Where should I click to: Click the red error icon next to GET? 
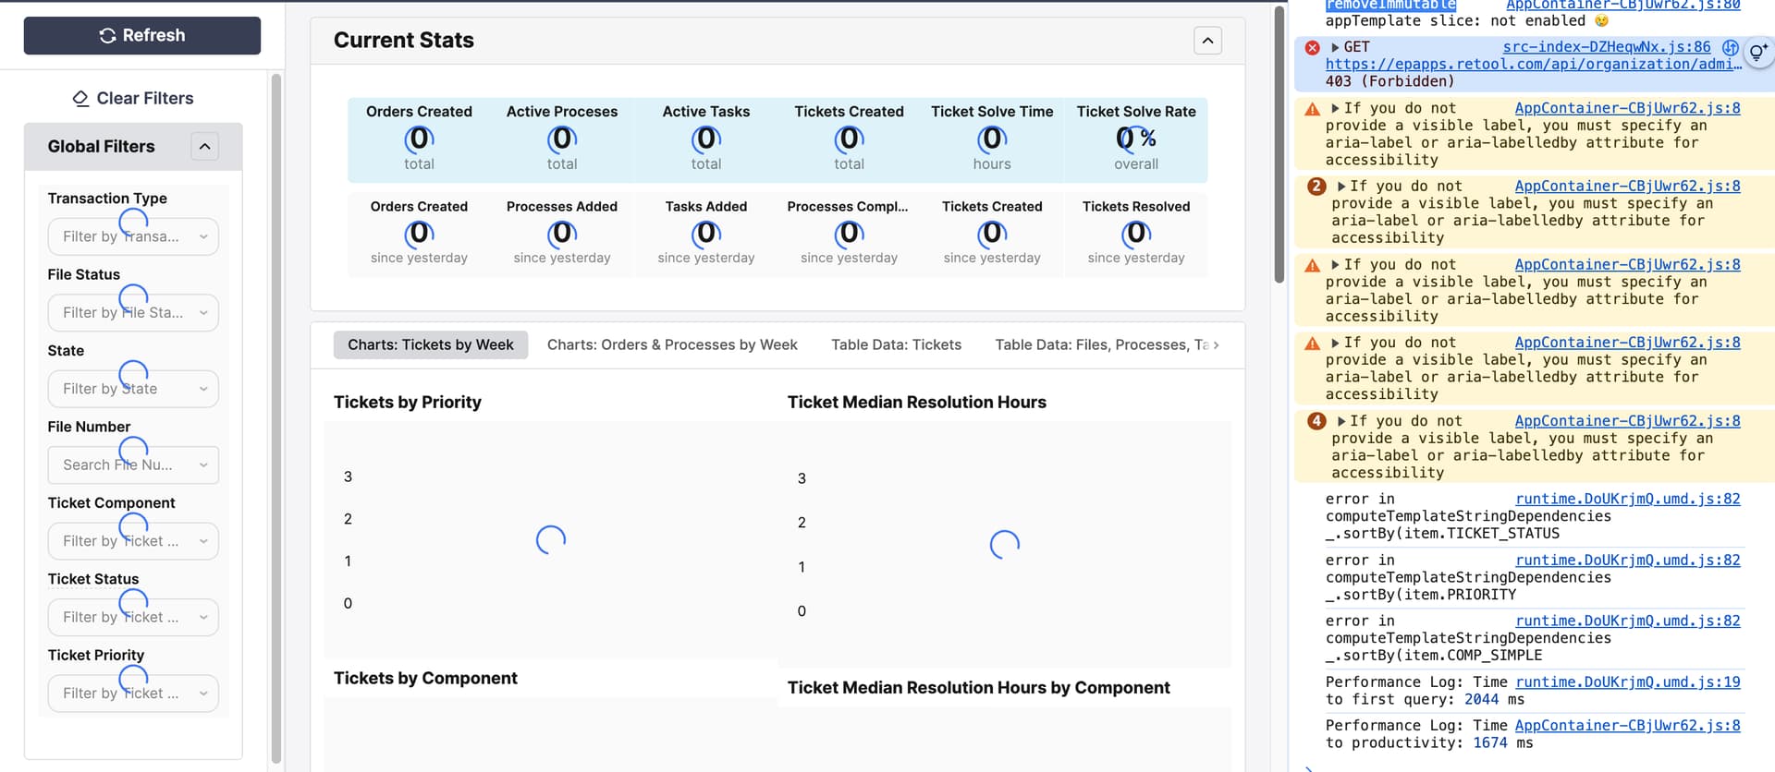point(1312,47)
